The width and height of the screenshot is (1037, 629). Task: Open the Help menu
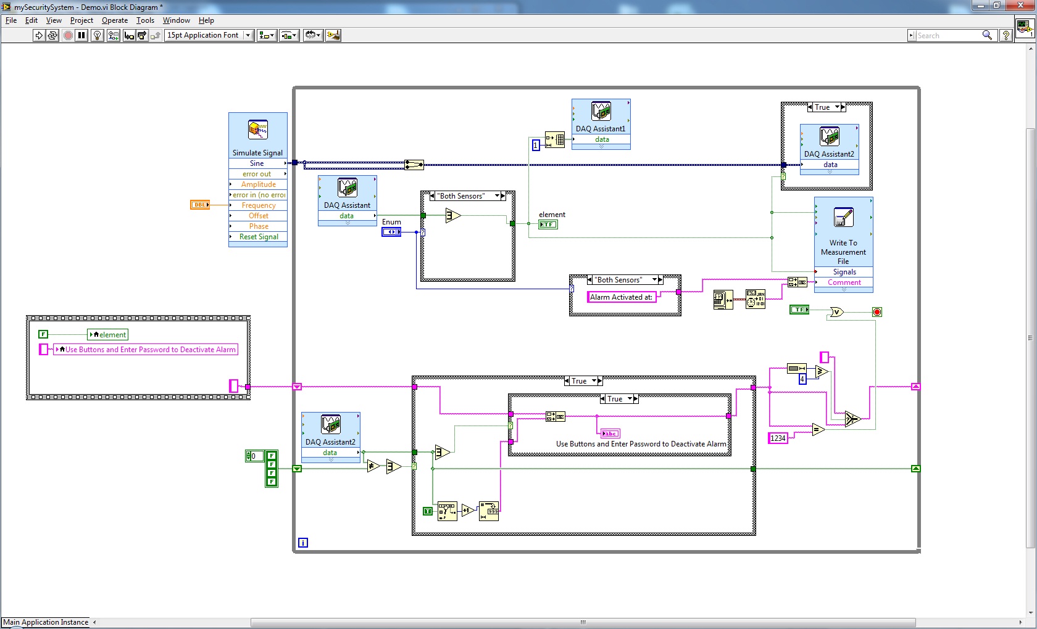pyautogui.click(x=206, y=20)
